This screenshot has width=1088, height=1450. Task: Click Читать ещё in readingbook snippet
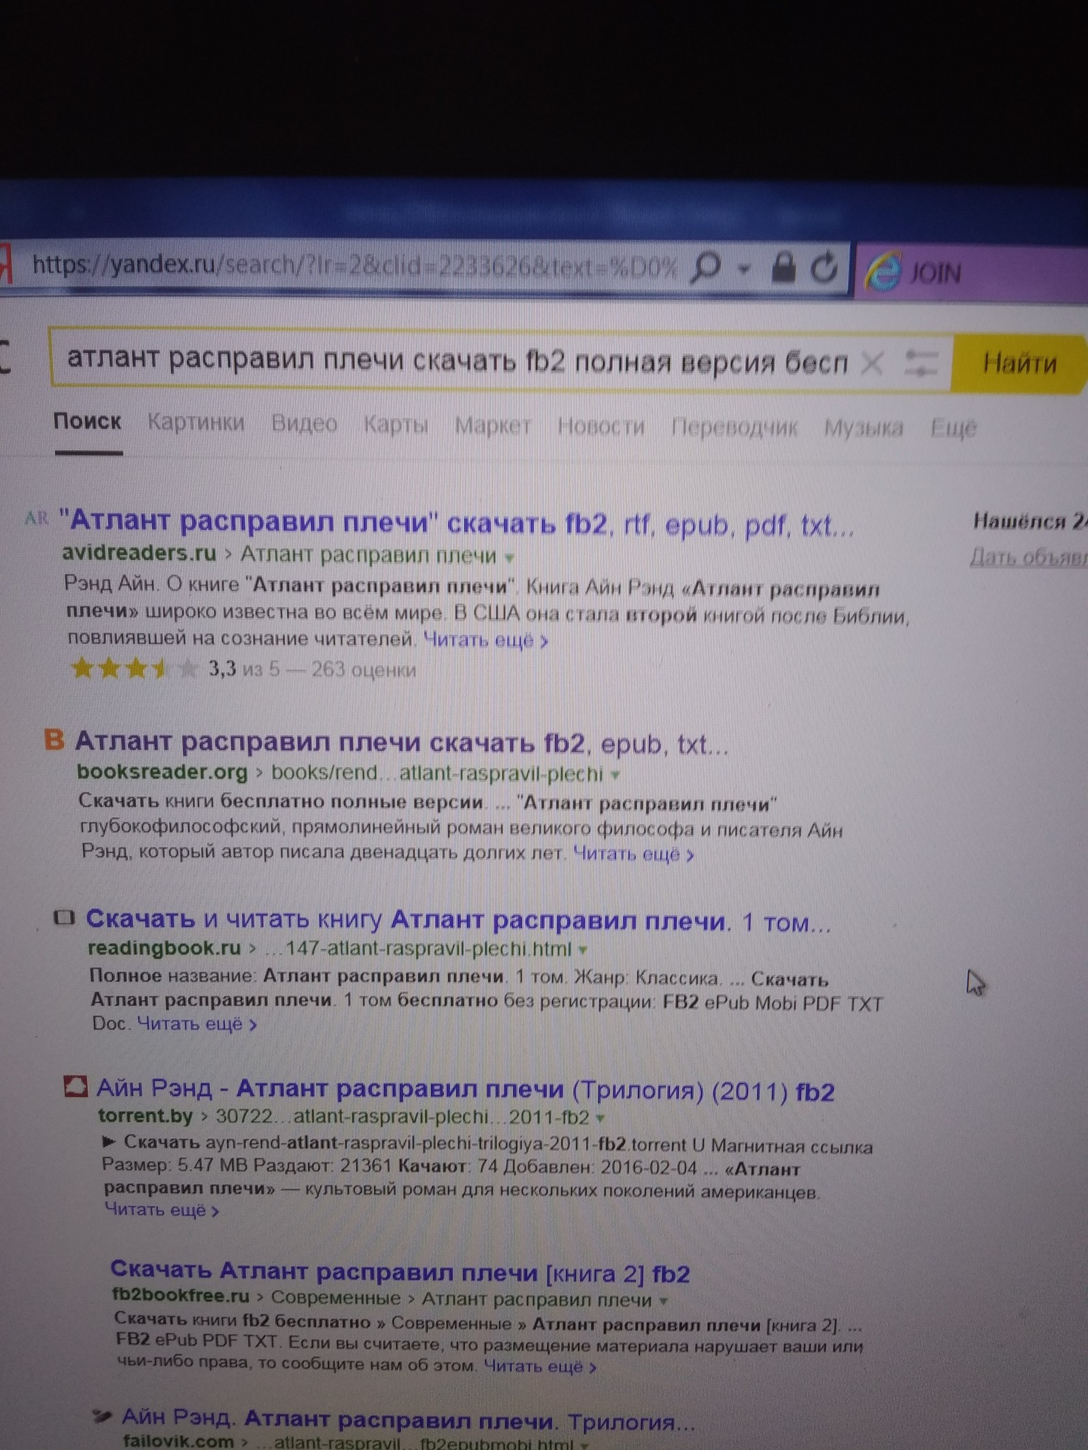[x=197, y=1024]
